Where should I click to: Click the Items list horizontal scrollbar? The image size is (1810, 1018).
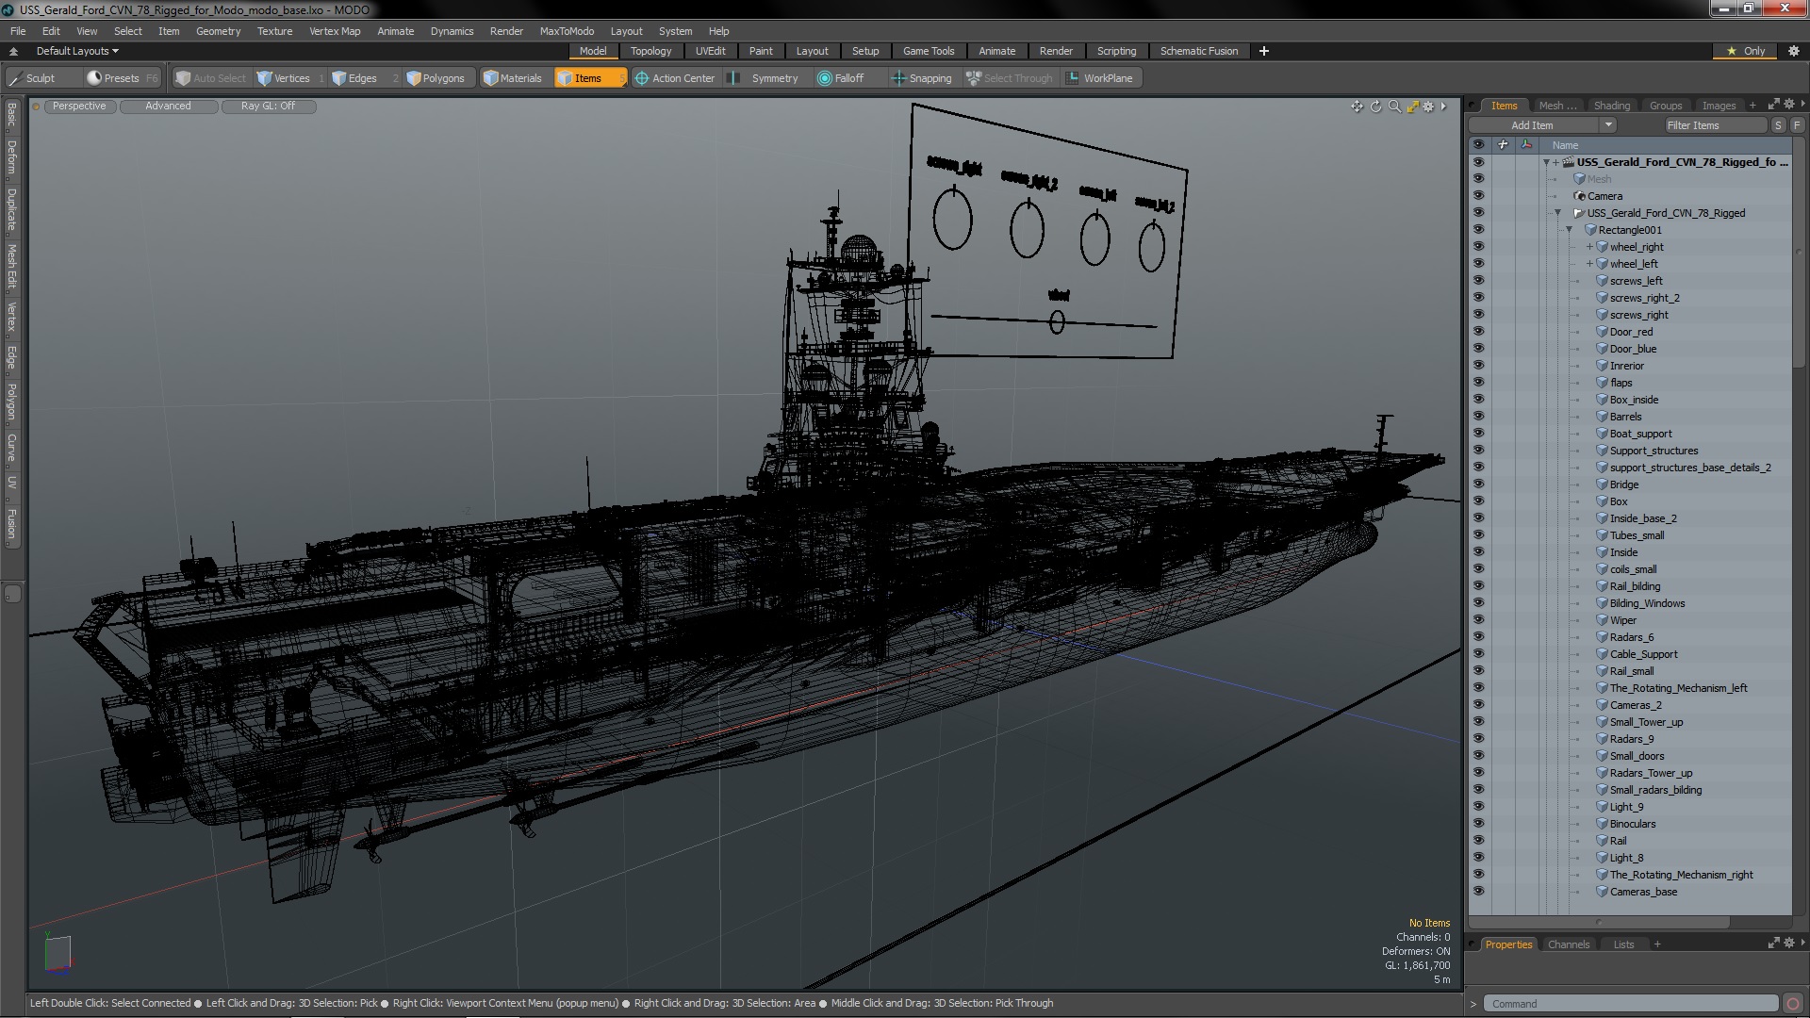click(1598, 923)
